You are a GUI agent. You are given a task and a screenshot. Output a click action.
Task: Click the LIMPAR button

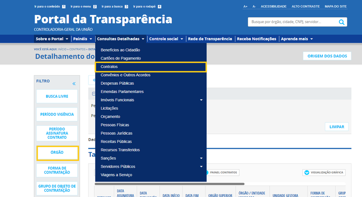pyautogui.click(x=337, y=127)
